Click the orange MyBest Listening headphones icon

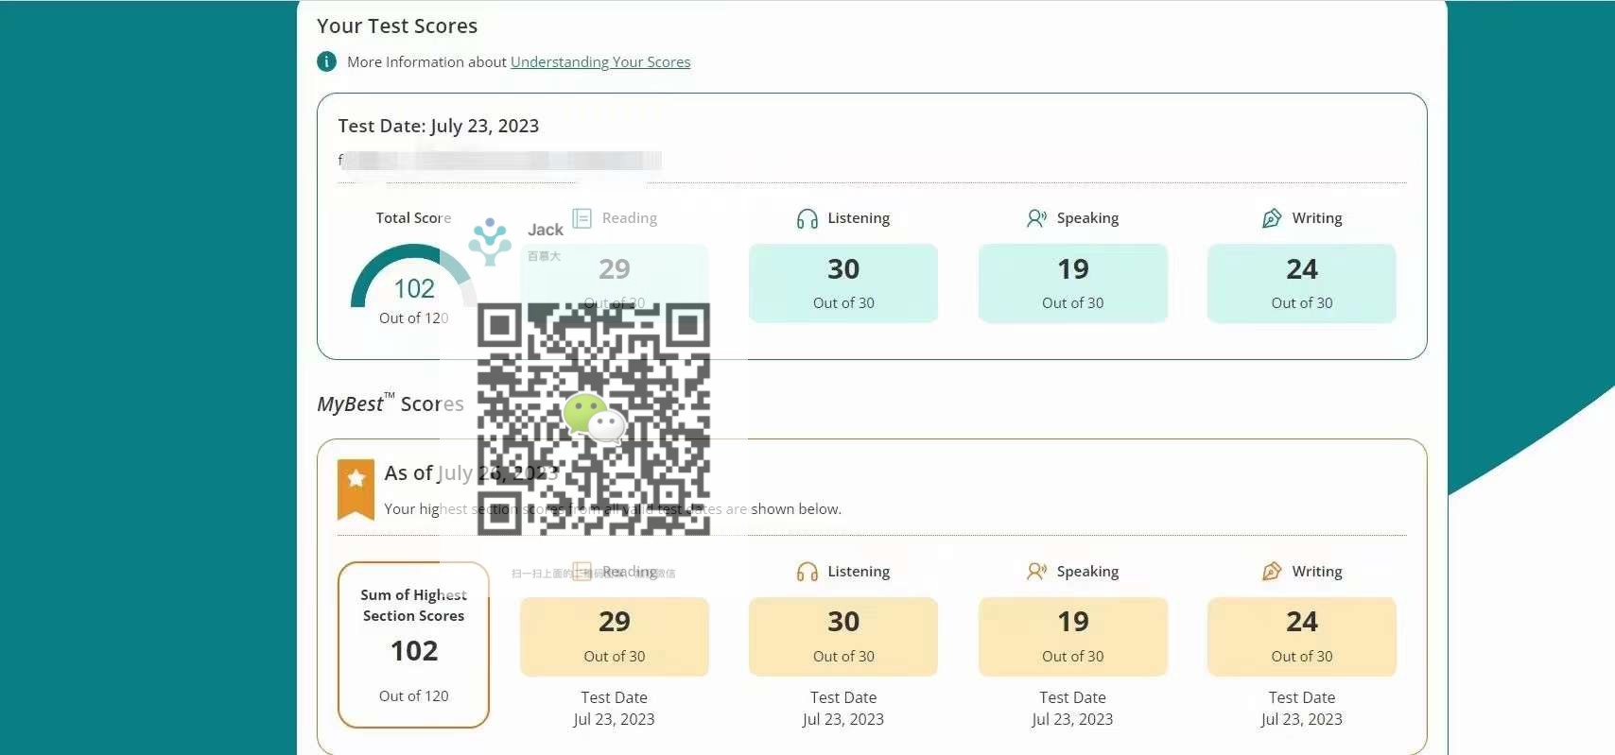[x=807, y=572]
